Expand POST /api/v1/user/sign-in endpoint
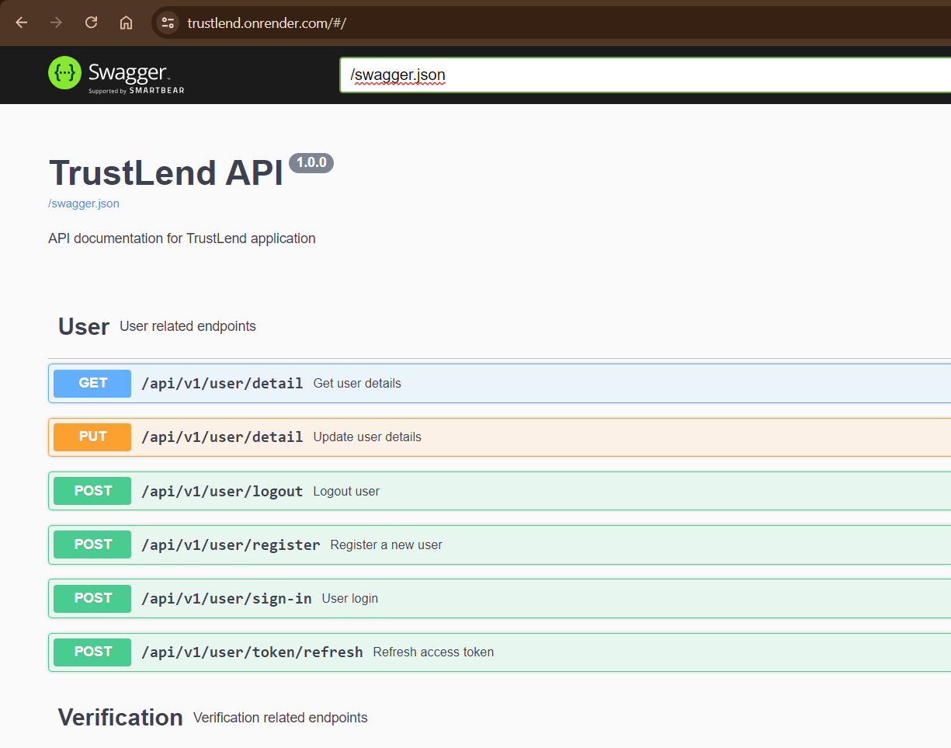The width and height of the screenshot is (951, 748). pos(499,598)
